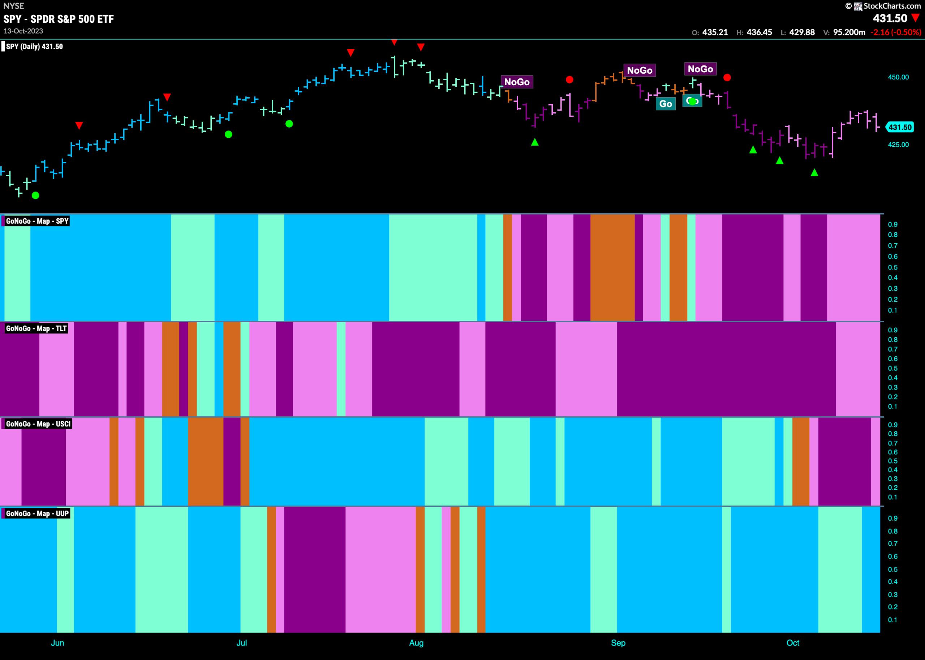Click the green dot marker near June low
The height and width of the screenshot is (660, 925).
[x=35, y=195]
